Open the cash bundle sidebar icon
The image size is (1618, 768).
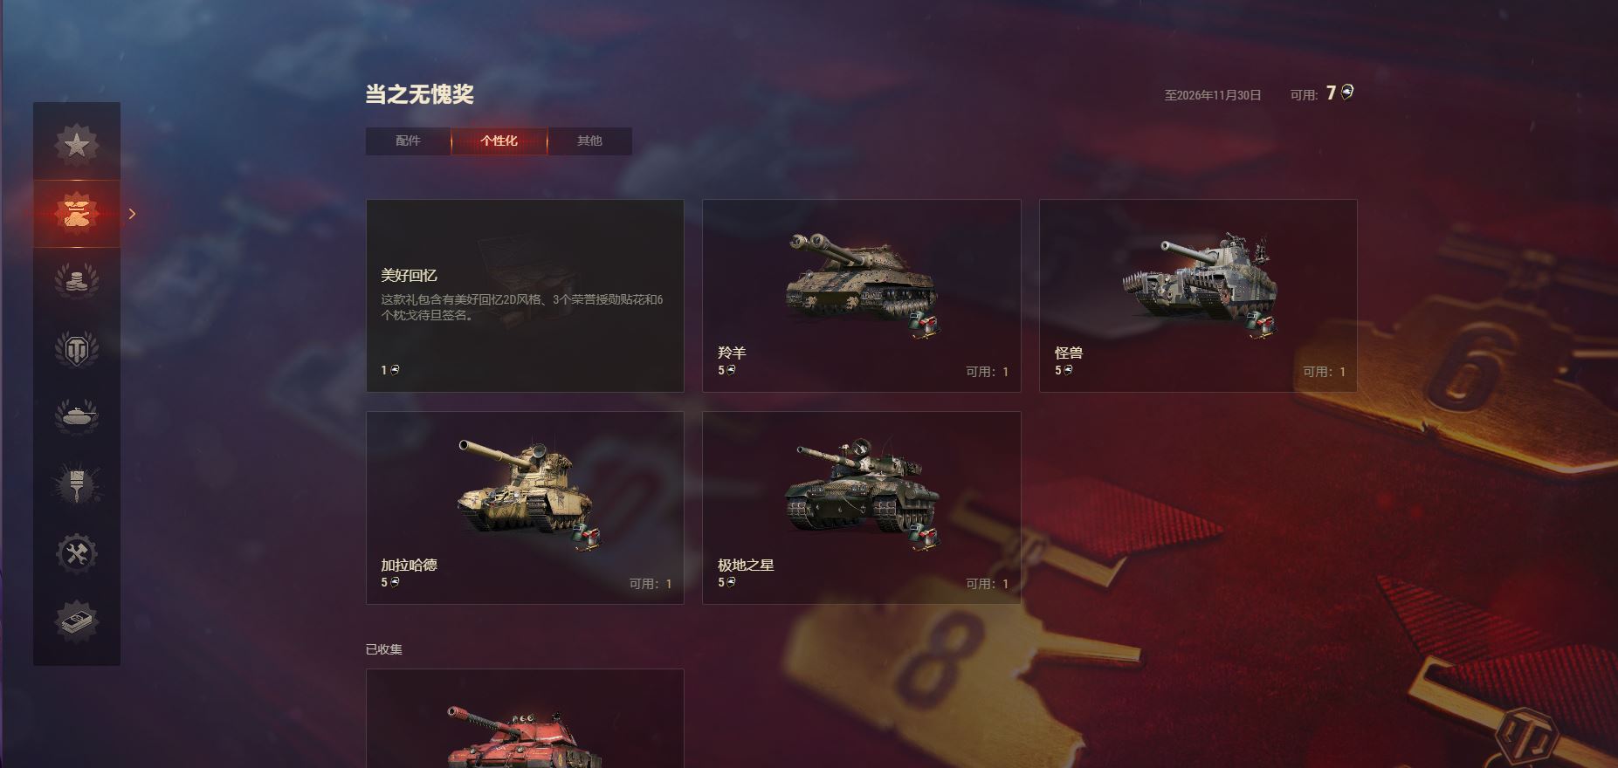77,621
